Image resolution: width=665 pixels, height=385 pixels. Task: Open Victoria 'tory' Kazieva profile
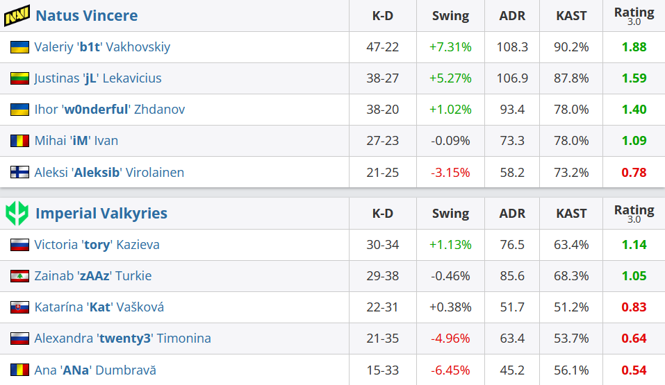[x=97, y=245]
